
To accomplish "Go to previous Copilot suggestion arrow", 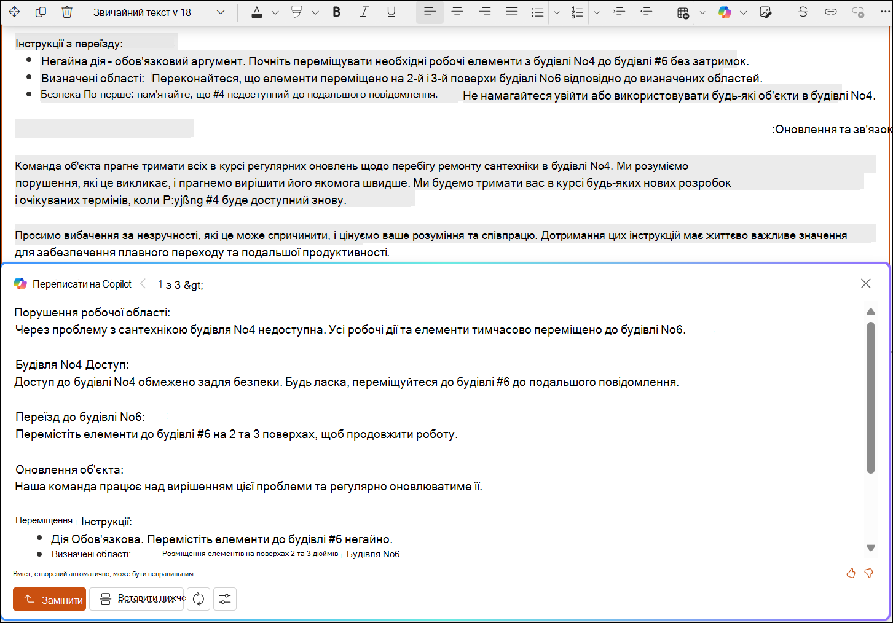I will pyautogui.click(x=143, y=284).
